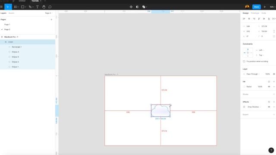This screenshot has width=276, height=155.
Task: Toggle layer visibility eye in Layer section
Action: click(274, 74)
